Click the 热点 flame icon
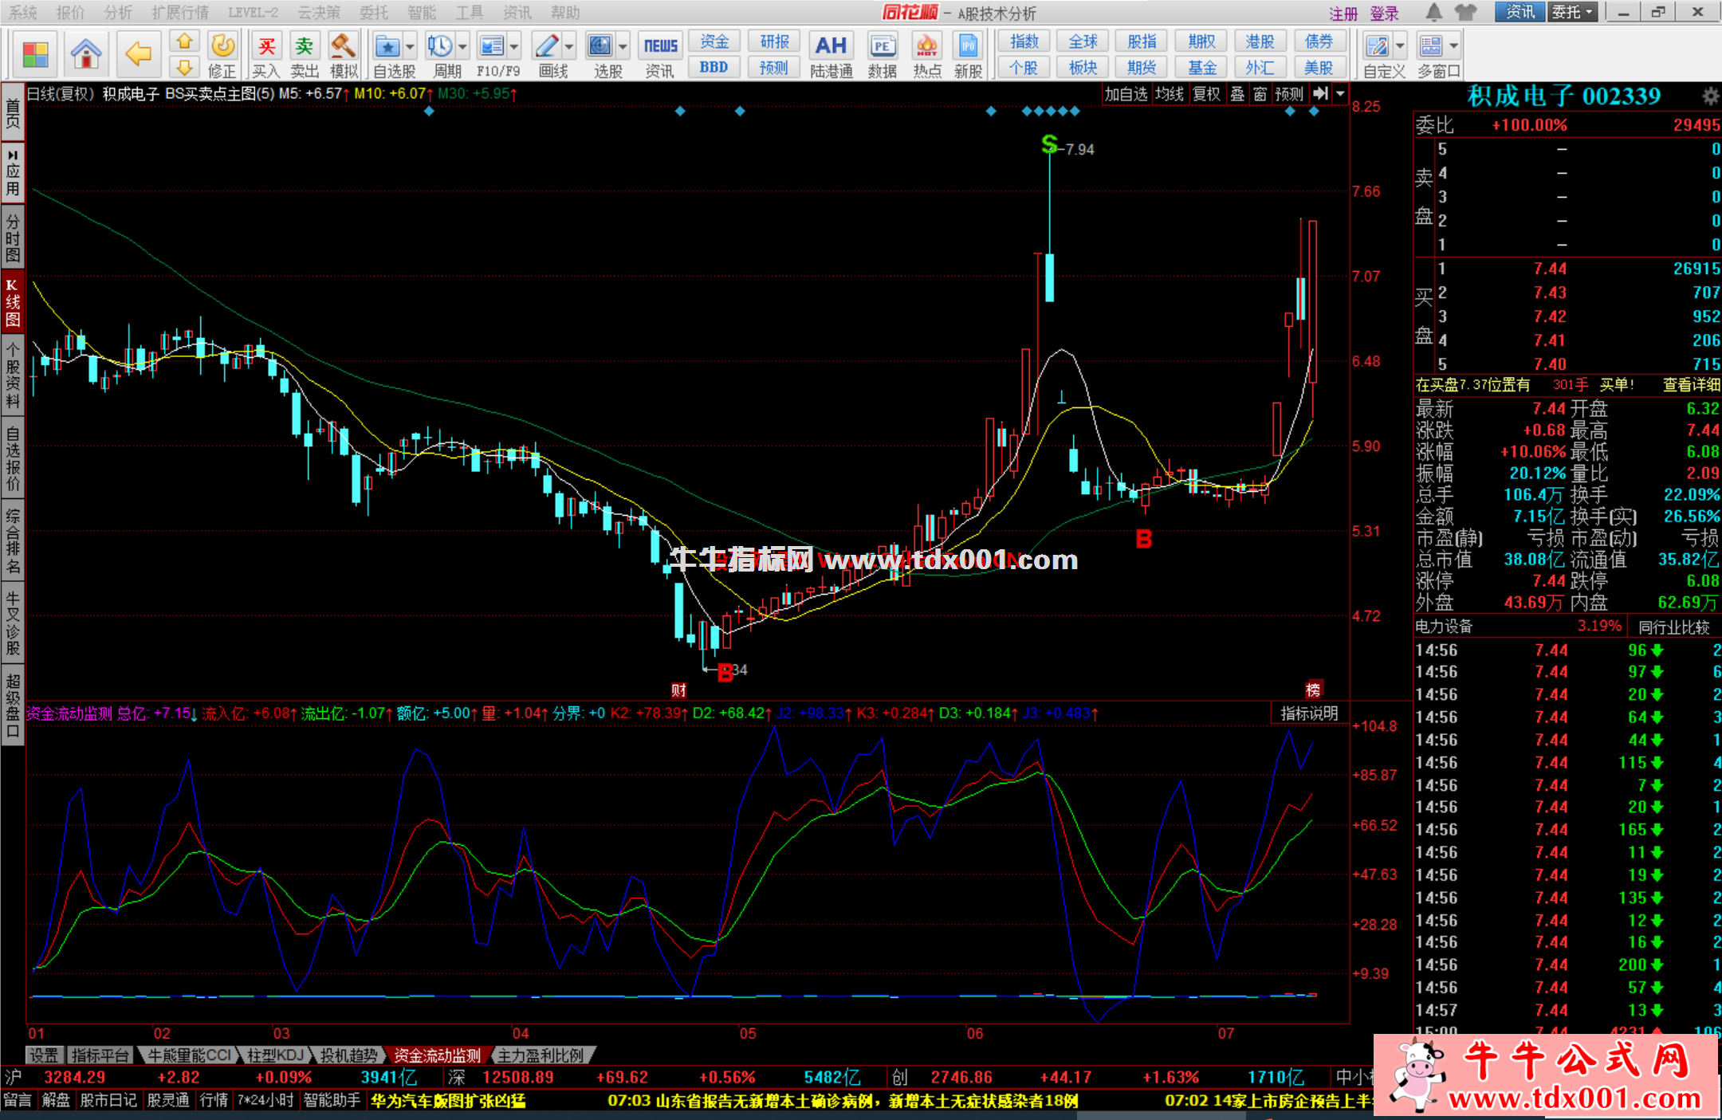The height and width of the screenshot is (1120, 1722). (x=926, y=46)
